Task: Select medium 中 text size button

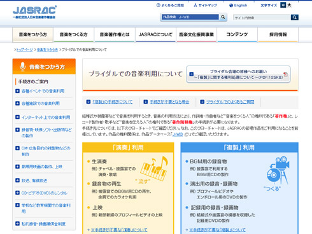Action: [x=283, y=5]
